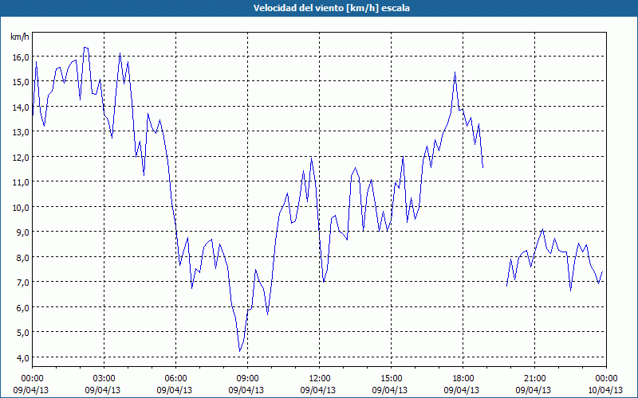The width and height of the screenshot is (638, 398).
Task: Click the 21:00 time label
Action: [x=534, y=379]
